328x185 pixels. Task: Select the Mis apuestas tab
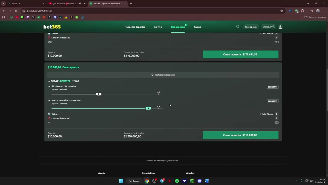click(178, 27)
